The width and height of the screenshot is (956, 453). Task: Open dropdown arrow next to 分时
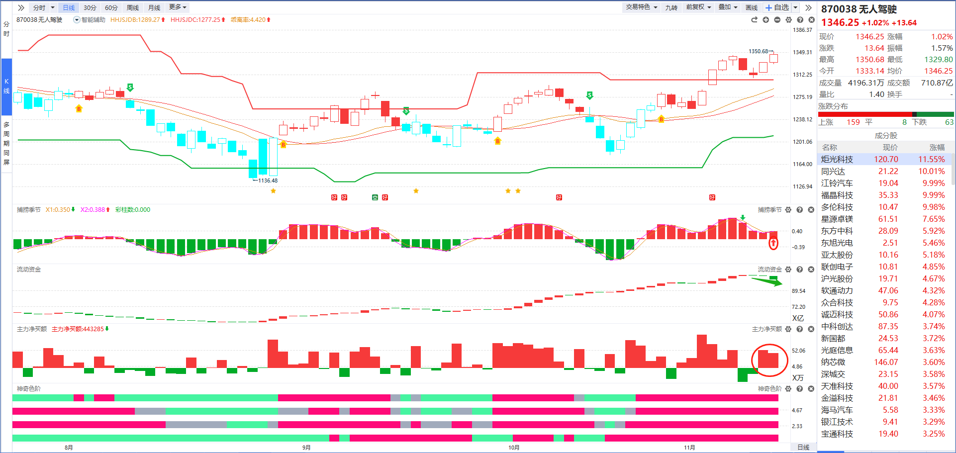point(53,7)
